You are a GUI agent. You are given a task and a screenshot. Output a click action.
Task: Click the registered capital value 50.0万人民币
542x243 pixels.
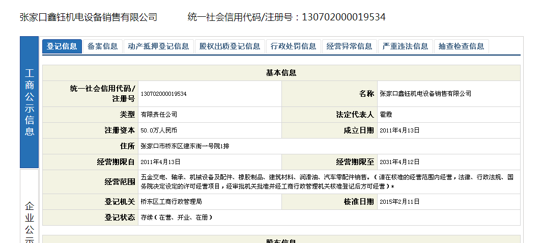pyautogui.click(x=159, y=130)
